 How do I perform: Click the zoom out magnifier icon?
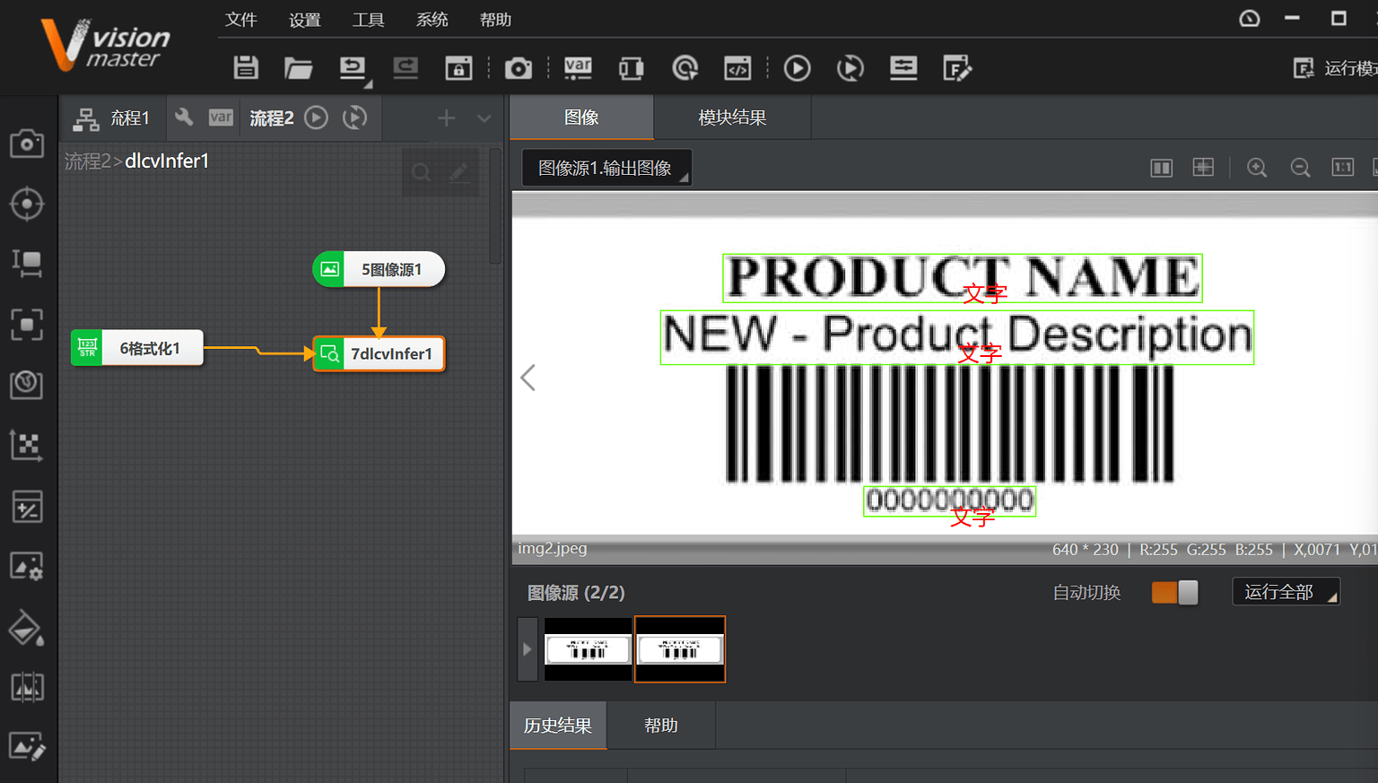[x=1300, y=168]
